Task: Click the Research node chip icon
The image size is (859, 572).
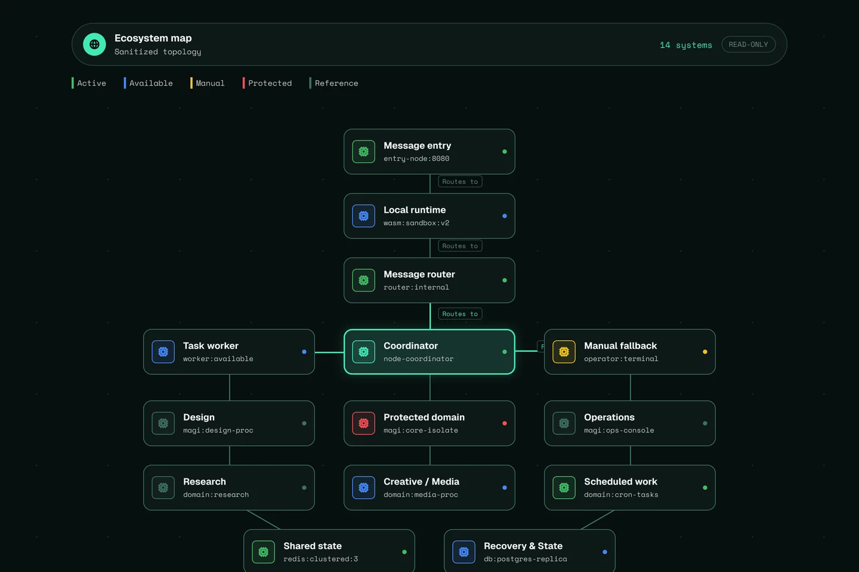Action: (163, 487)
